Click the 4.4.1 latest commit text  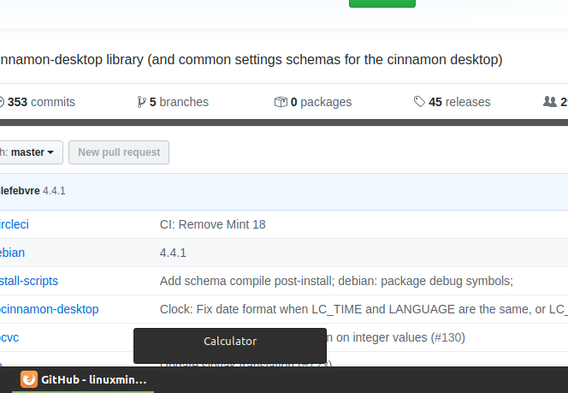click(x=54, y=191)
